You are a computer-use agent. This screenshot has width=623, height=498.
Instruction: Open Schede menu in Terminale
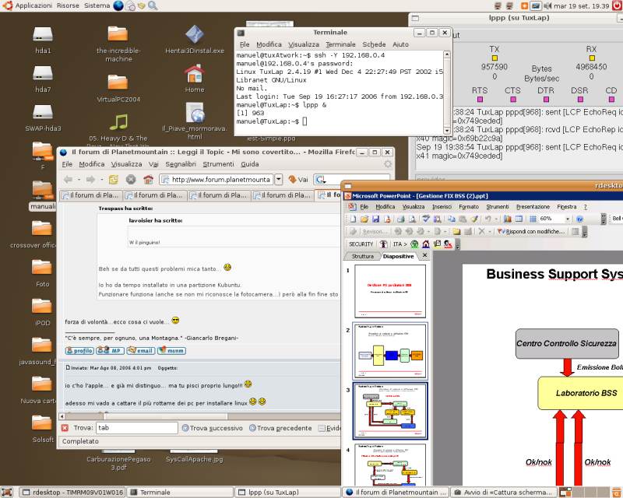[374, 44]
